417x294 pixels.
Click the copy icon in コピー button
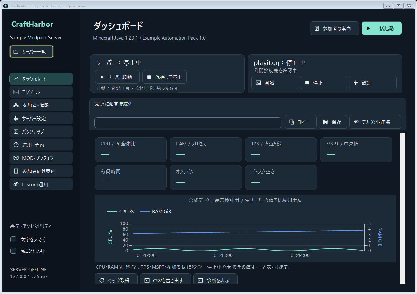tap(292, 122)
